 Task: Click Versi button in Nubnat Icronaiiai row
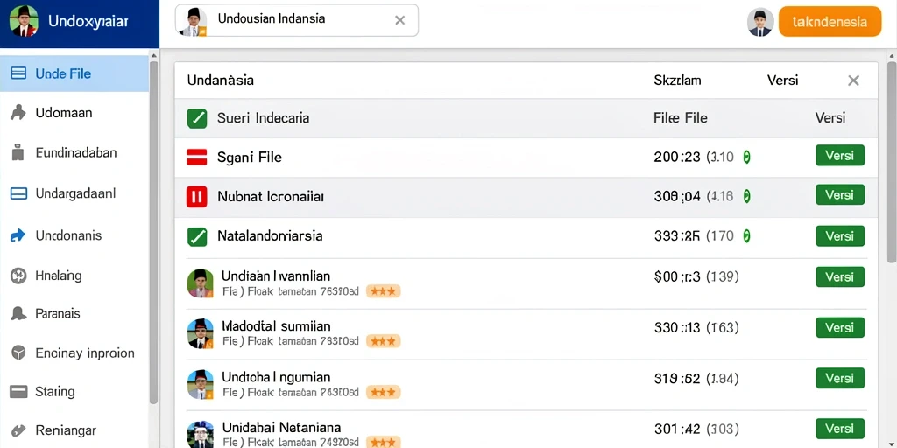[x=840, y=195]
